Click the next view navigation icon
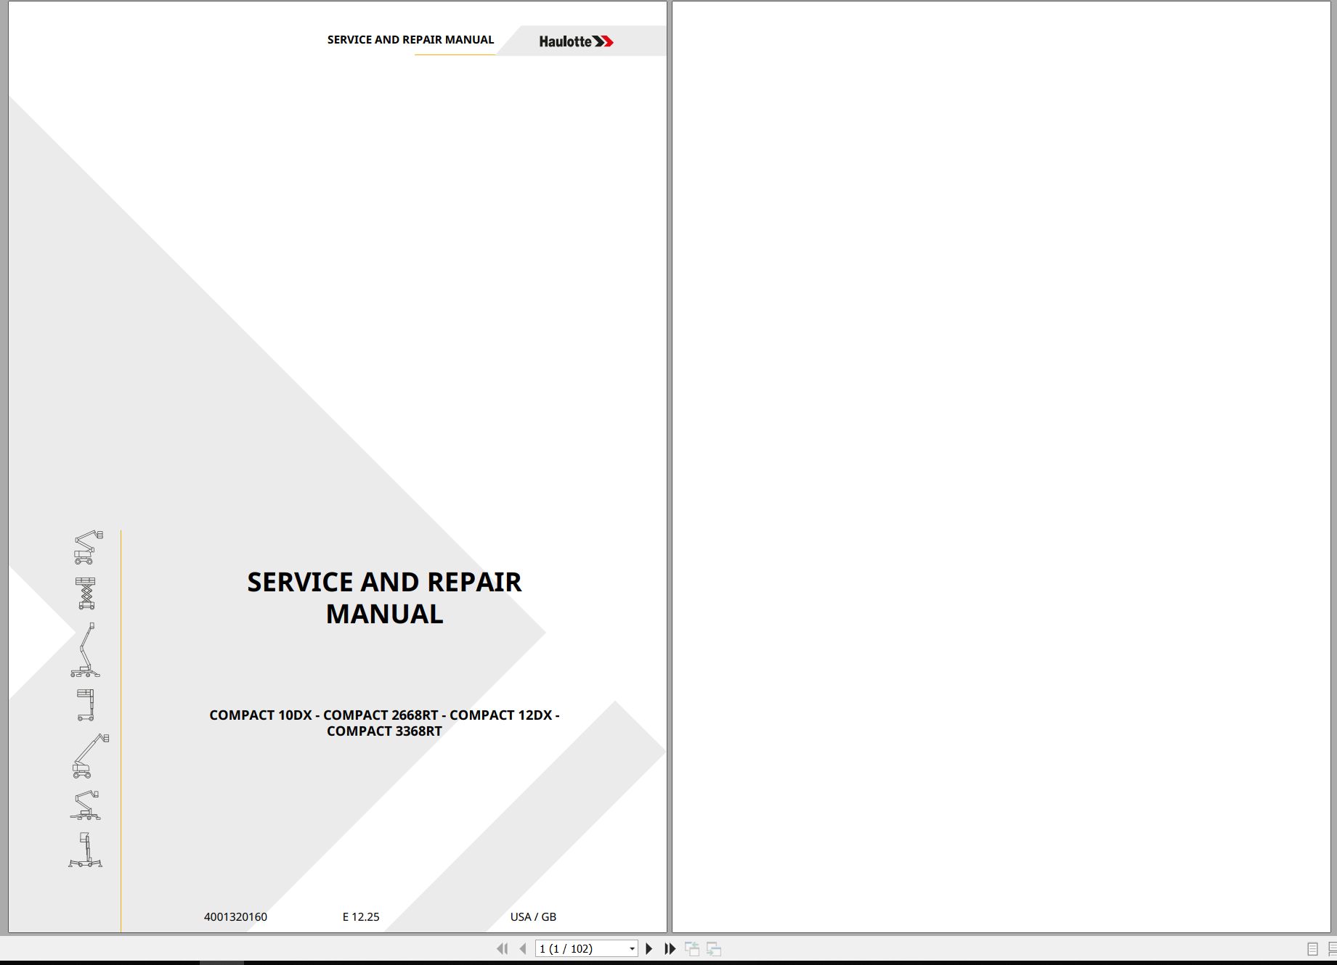1337x965 pixels. pyautogui.click(x=714, y=948)
